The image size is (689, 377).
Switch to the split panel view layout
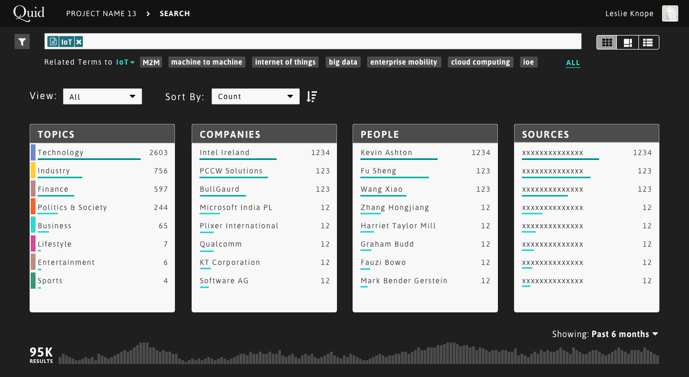pos(628,43)
